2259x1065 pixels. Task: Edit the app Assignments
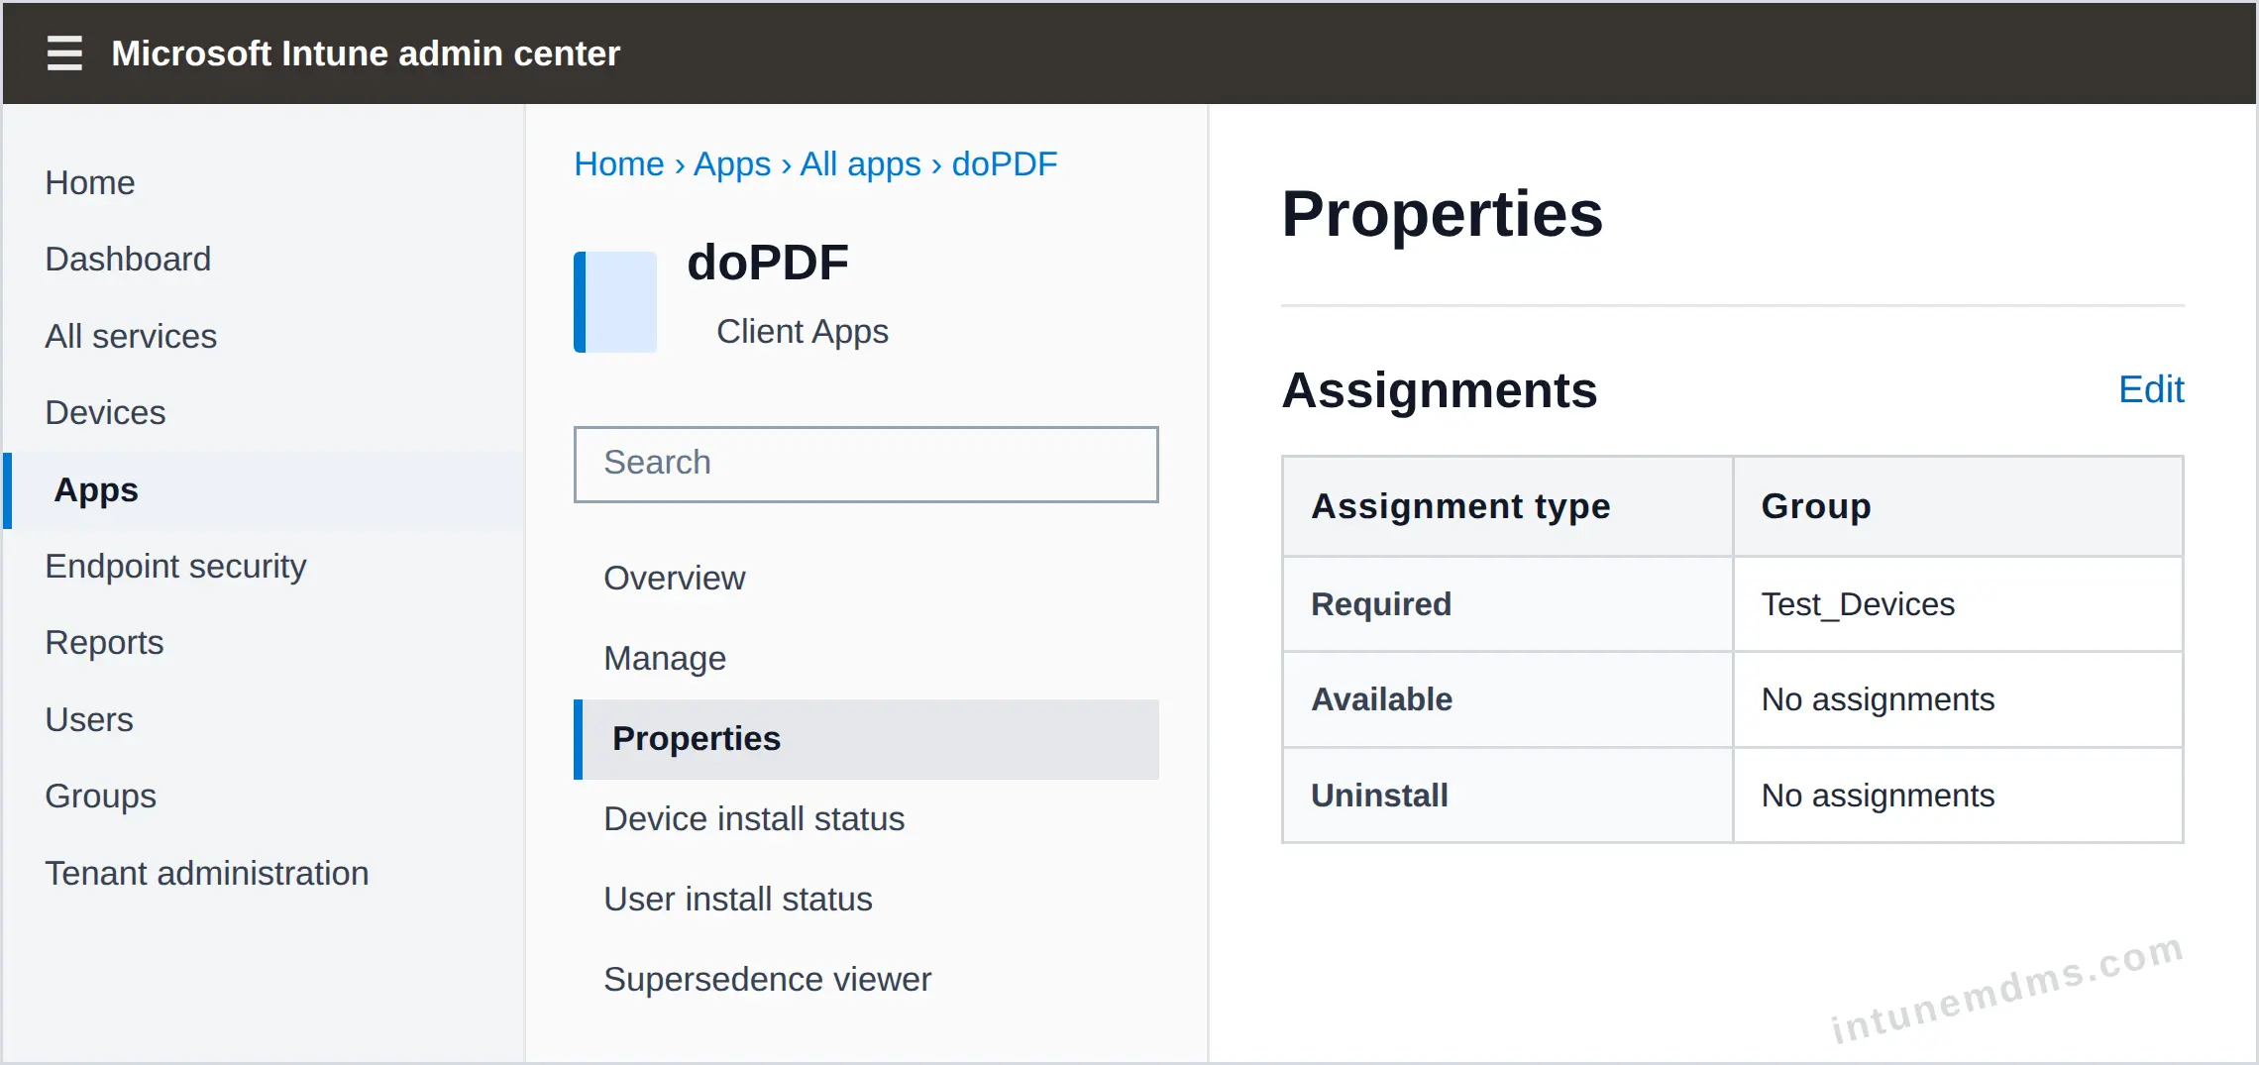(x=2151, y=389)
